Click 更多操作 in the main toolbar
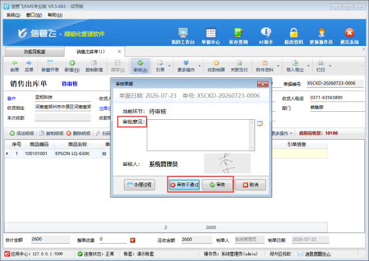Viewport: 369px width, 261px height. pyautogui.click(x=186, y=66)
